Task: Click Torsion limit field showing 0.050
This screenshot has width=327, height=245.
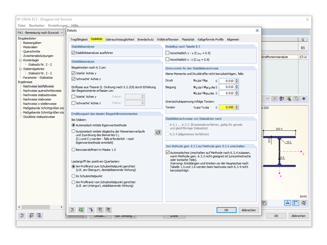Action: pos(227,107)
